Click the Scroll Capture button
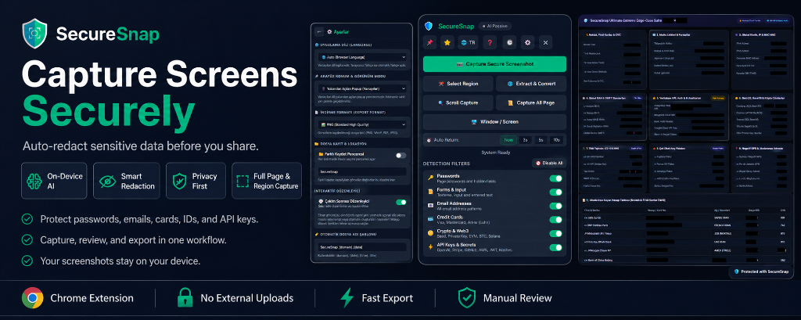 click(x=458, y=102)
